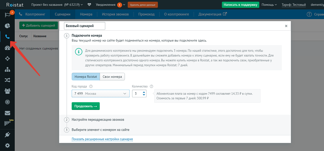Viewport: 324px width, 151px height.
Task: Open the Коллтрекинг tab
Action: pyautogui.click(x=32, y=14)
